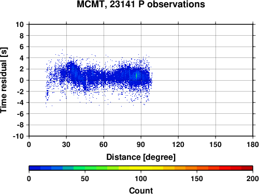Select the dark red end of colorbar

point(247,168)
